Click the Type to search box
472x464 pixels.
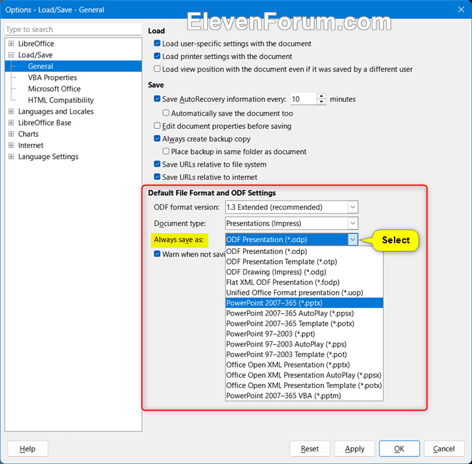73,30
